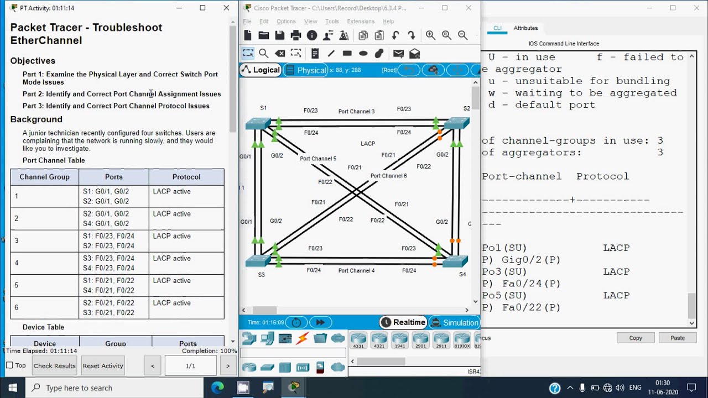This screenshot has height=398, width=708.
Task: Reset the workspace zoom level
Action: (x=446, y=35)
